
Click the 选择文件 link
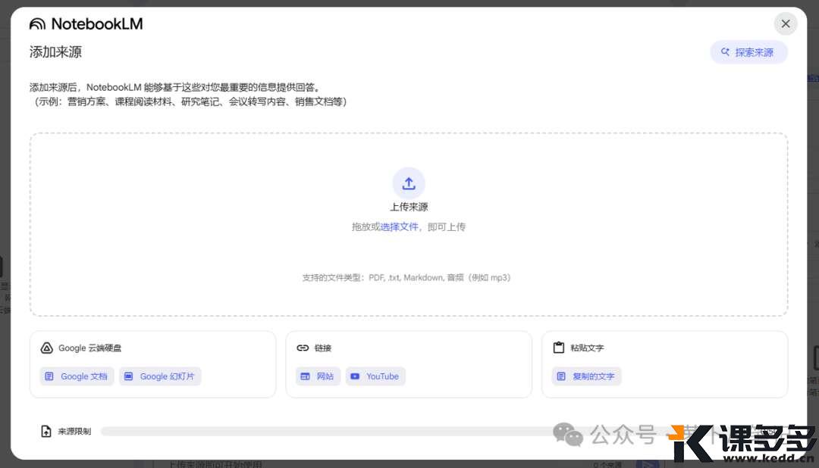[x=399, y=227]
